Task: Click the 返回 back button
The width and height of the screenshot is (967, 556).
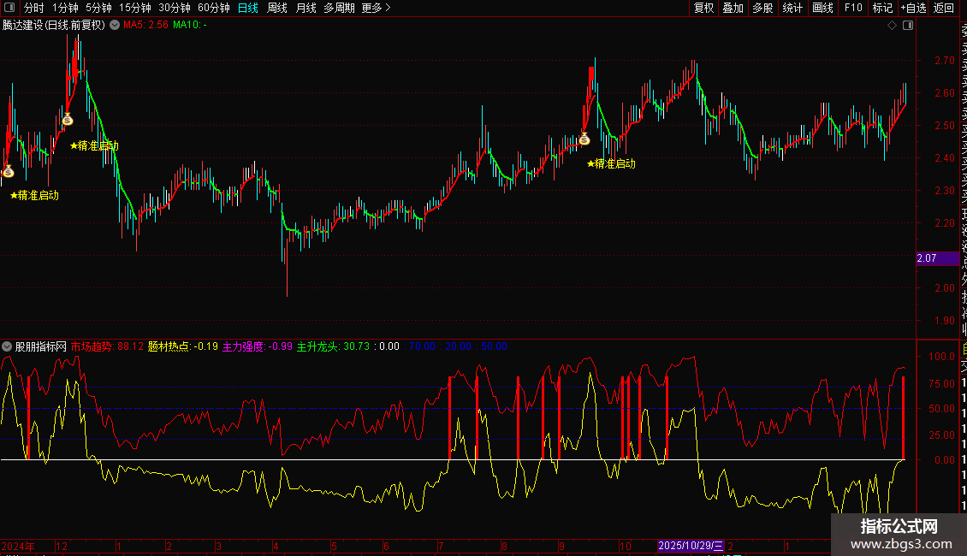Action: (944, 8)
